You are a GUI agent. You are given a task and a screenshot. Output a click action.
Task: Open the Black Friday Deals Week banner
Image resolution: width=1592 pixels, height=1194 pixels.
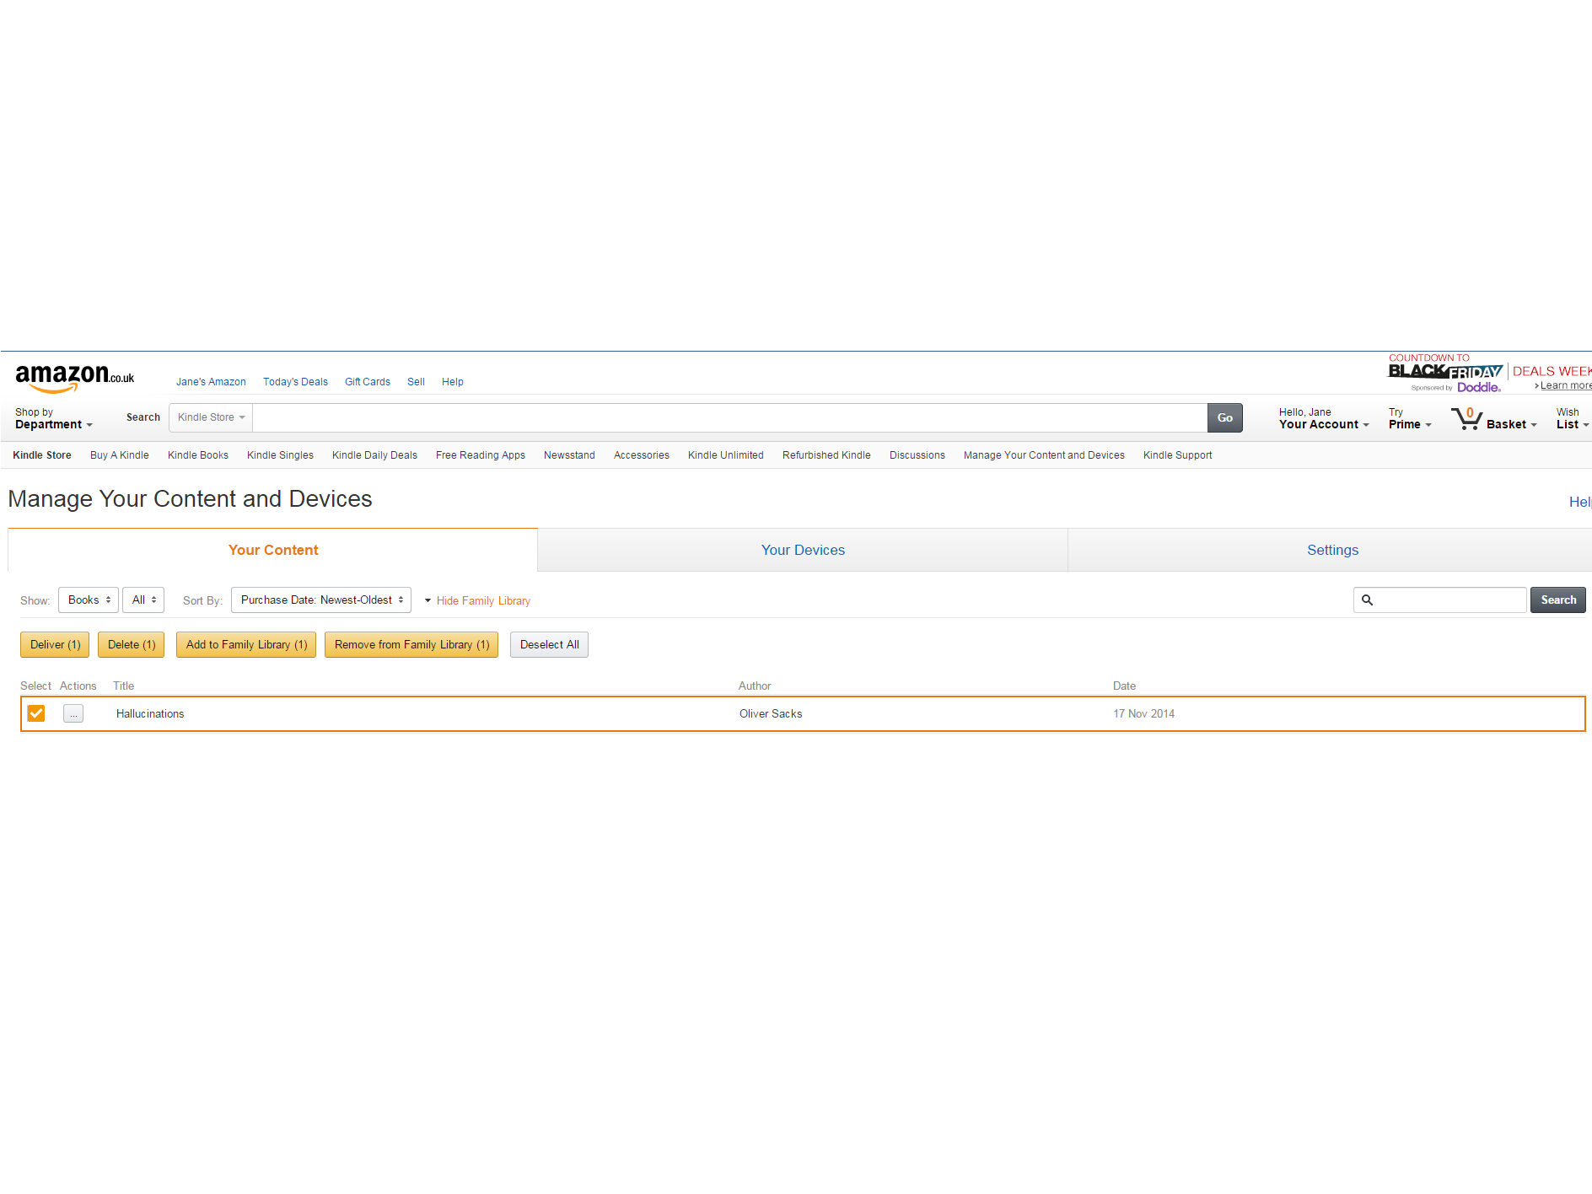(x=1489, y=372)
